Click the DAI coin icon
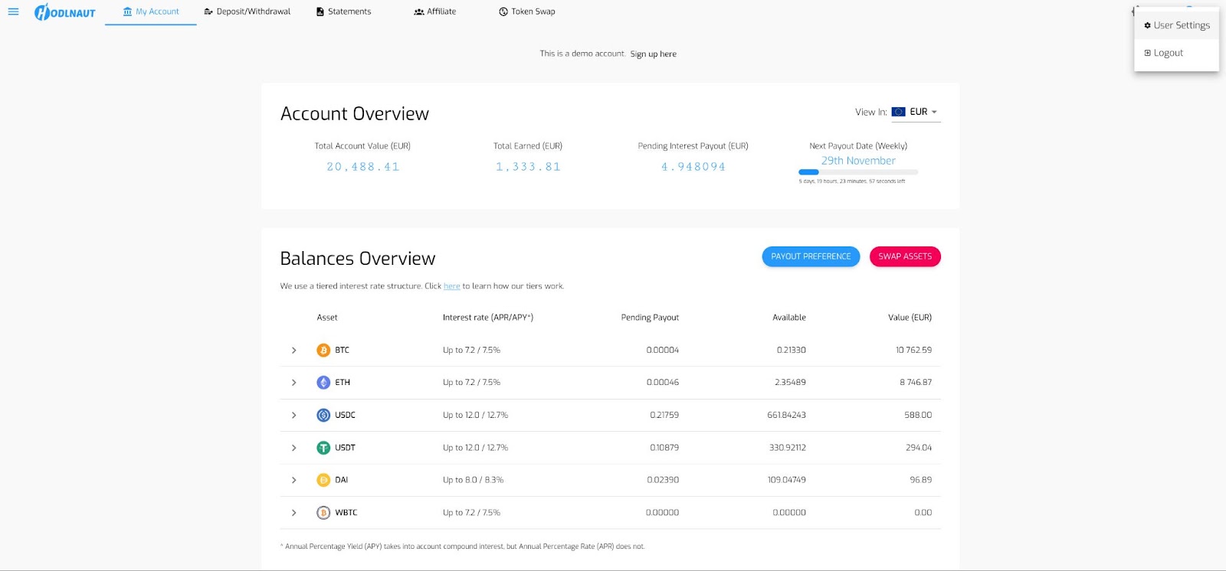 click(323, 481)
